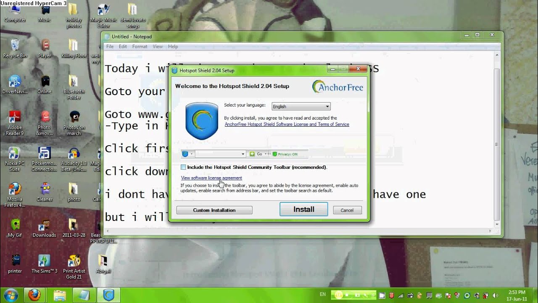
Task: Open Notepad Help menu
Action: pos(173,46)
